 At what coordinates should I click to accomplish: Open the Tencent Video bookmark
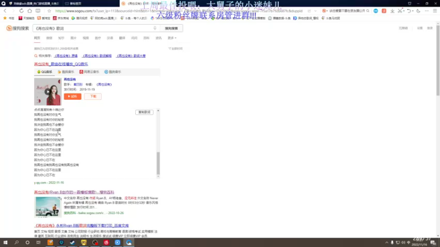point(79,18)
